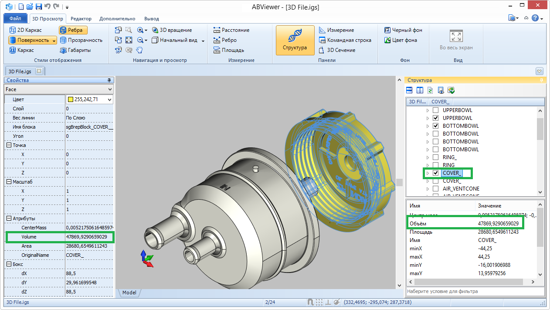Toggle the AIR_VENTCONE checkbox
This screenshot has width=550, height=310.
tap(435, 189)
